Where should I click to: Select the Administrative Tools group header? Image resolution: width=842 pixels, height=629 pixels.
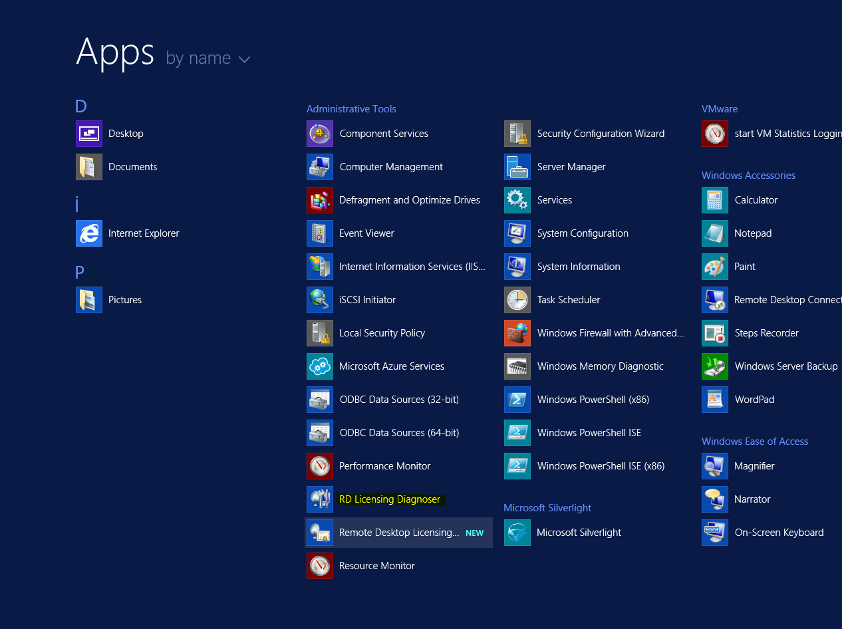(x=351, y=109)
